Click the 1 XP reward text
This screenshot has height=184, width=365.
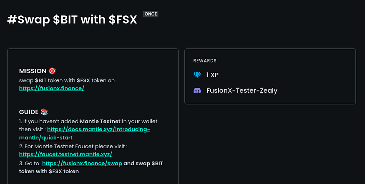click(212, 75)
